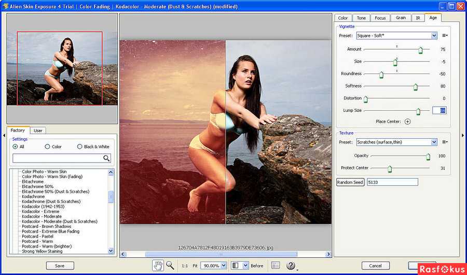Select preset Postcard - Extreme Blue Fading
467x275 pixels.
click(x=51, y=231)
